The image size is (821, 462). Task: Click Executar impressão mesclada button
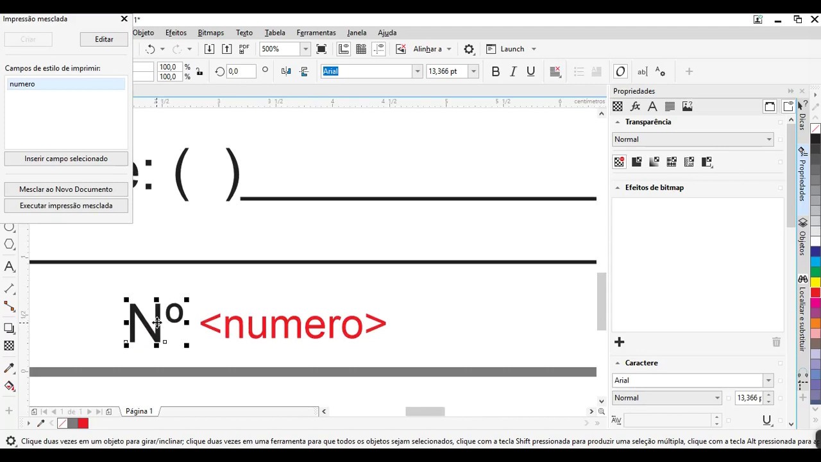click(66, 206)
